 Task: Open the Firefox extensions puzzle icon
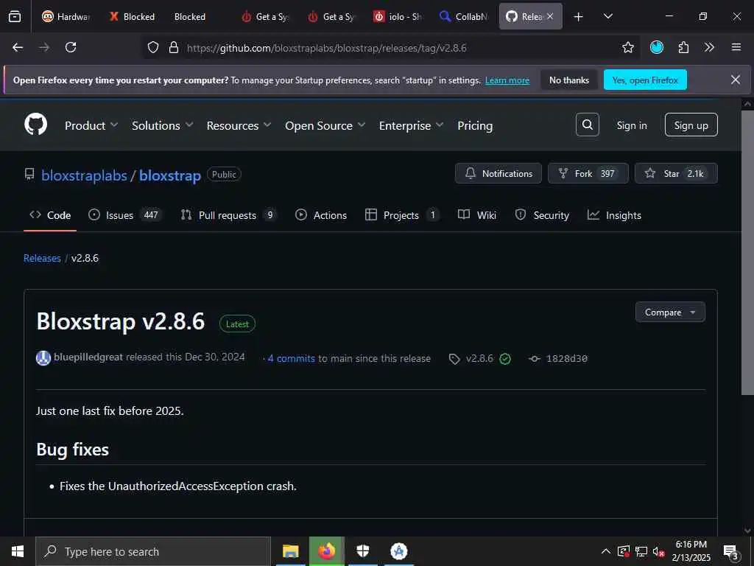(x=683, y=47)
